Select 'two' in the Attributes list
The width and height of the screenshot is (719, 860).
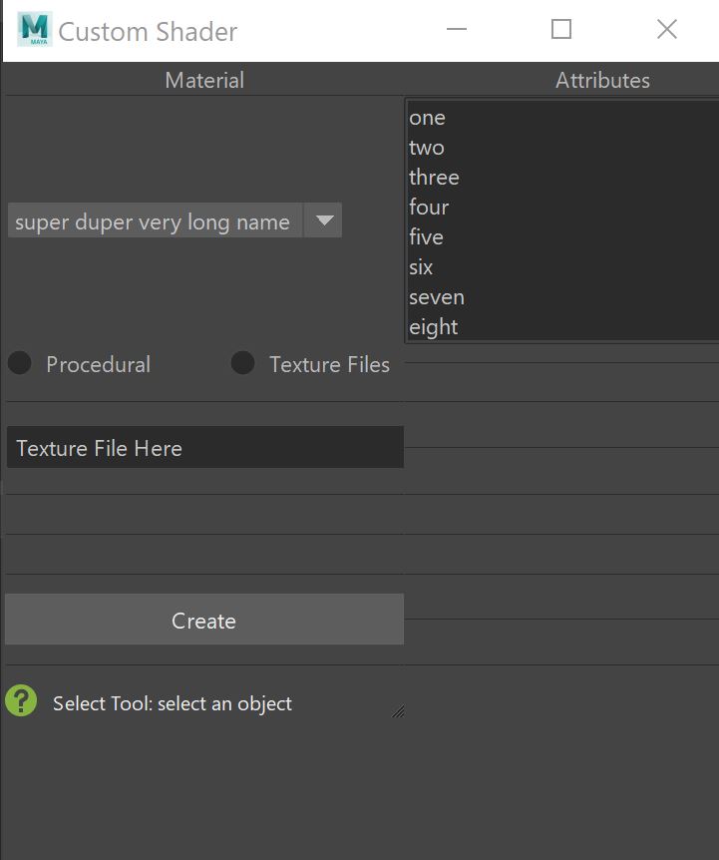[x=427, y=148]
